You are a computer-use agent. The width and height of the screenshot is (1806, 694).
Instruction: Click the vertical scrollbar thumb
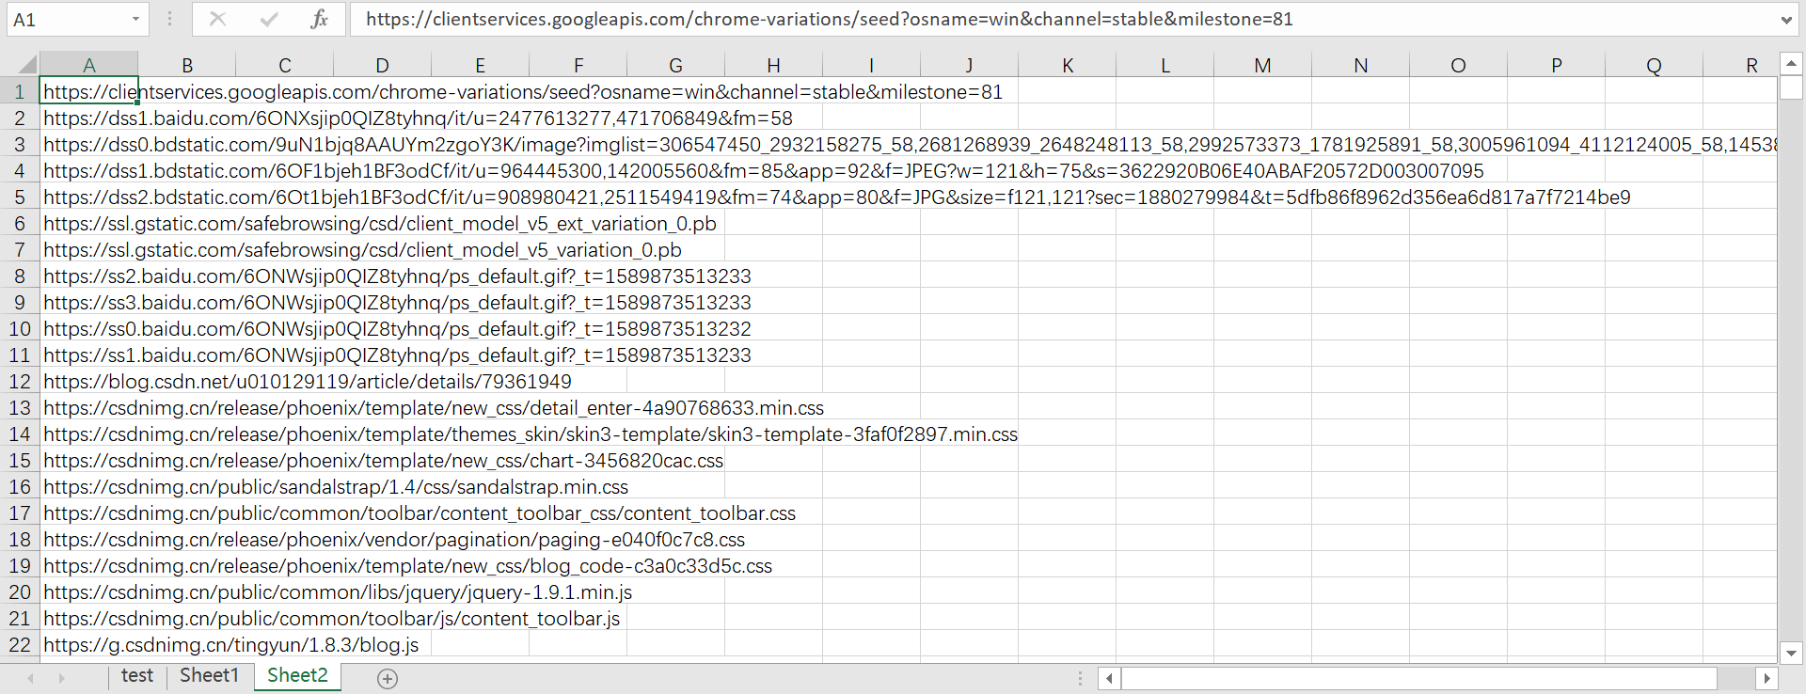1791,87
